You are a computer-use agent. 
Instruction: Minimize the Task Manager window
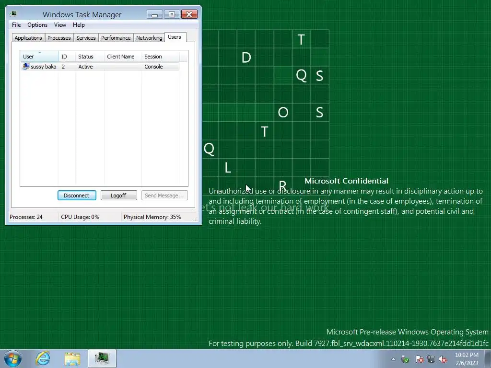click(x=155, y=14)
